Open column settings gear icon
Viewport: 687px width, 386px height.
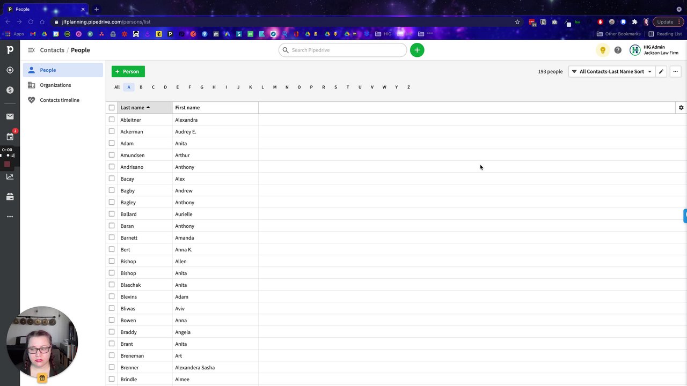[x=681, y=108]
